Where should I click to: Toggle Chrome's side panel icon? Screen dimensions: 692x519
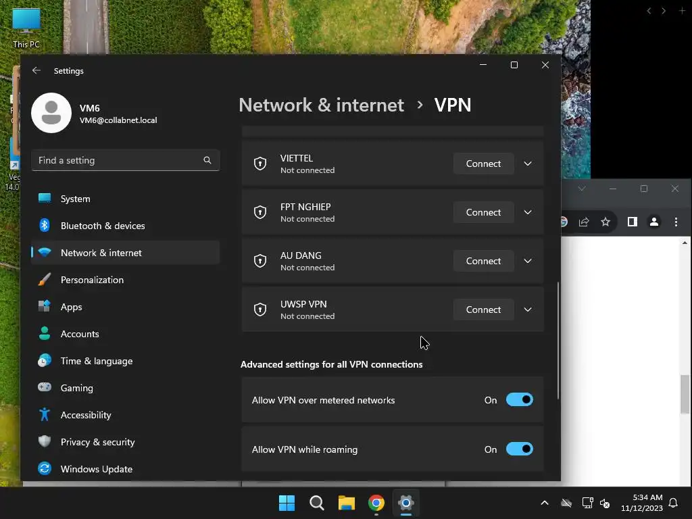[x=633, y=222]
